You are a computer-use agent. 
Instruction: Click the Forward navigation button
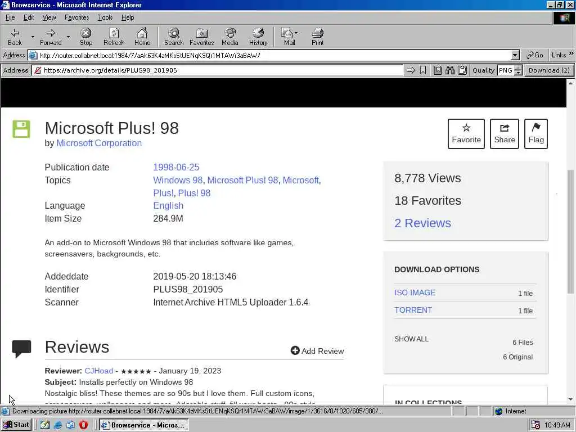[x=51, y=37]
